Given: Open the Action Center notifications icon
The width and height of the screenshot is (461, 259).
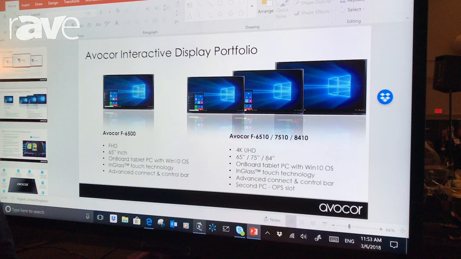Looking at the screenshot, I should (x=393, y=245).
